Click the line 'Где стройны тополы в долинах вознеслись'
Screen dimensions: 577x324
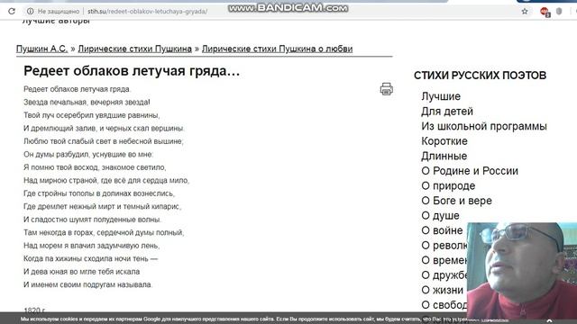click(99, 193)
